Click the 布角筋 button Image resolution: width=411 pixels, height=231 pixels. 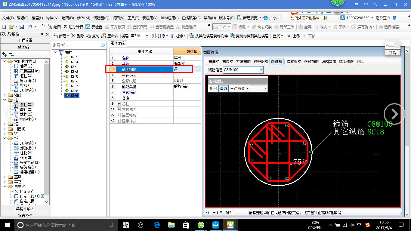(214, 62)
